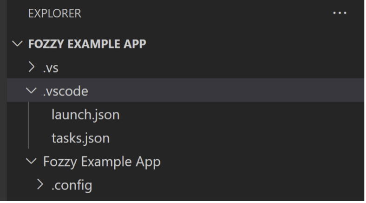366x203 pixels.
Task: Collapse the .vscode folder chevron
Action: [x=31, y=91]
